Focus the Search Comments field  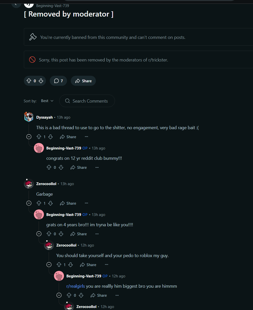pos(90,101)
